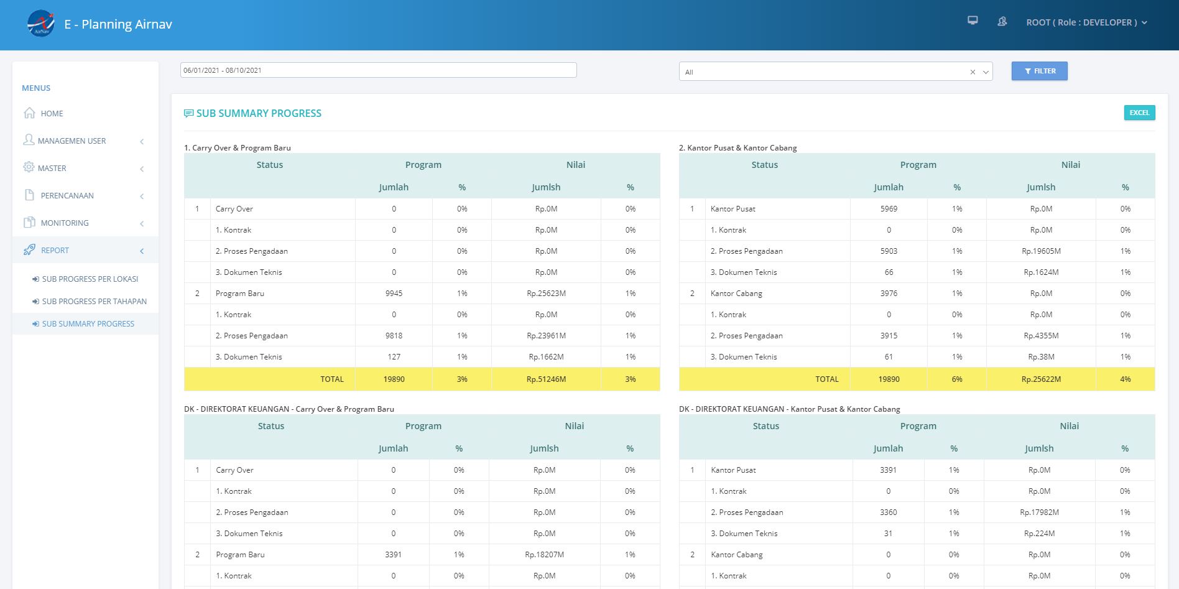1179x589 pixels.
Task: Open Managemen User via its person icon
Action: click(29, 141)
